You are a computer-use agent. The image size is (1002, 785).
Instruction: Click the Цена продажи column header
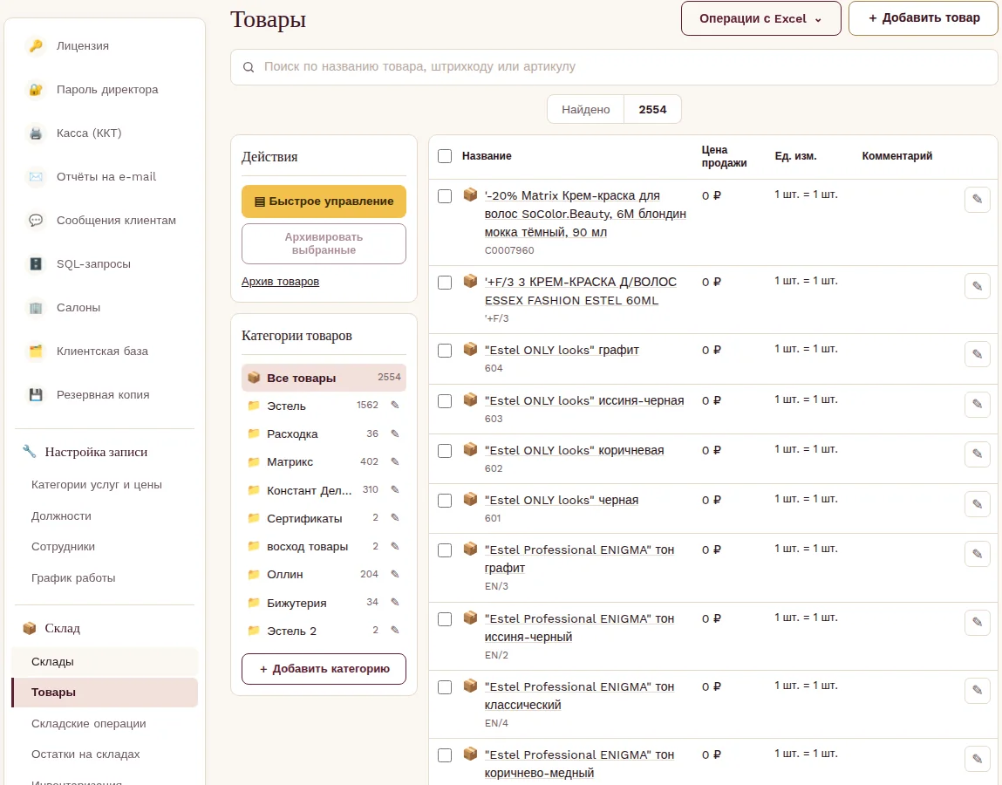point(724,156)
